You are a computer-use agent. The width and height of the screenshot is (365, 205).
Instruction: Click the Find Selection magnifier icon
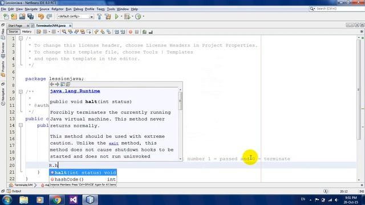coord(64,32)
